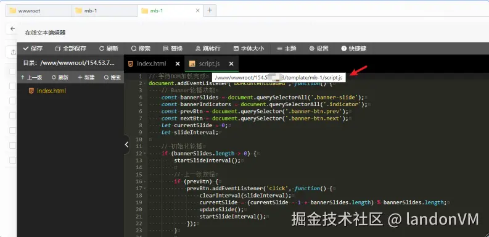Viewport: 489px width, 237px height.
Task: Click the 'const nextBtn' code line
Action: pyautogui.click(x=255, y=118)
